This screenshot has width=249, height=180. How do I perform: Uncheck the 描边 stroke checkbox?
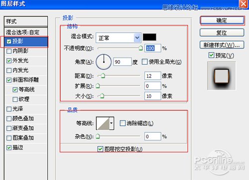tap(9, 148)
